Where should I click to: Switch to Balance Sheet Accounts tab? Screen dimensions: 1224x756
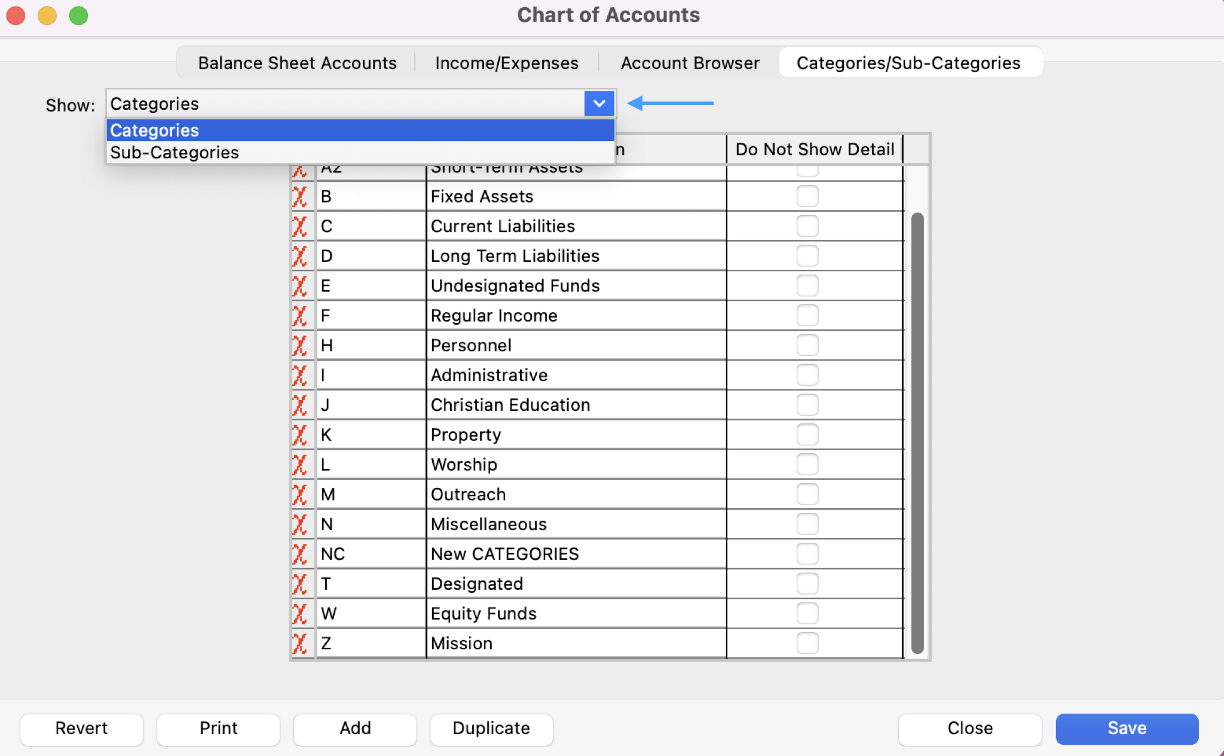click(297, 63)
